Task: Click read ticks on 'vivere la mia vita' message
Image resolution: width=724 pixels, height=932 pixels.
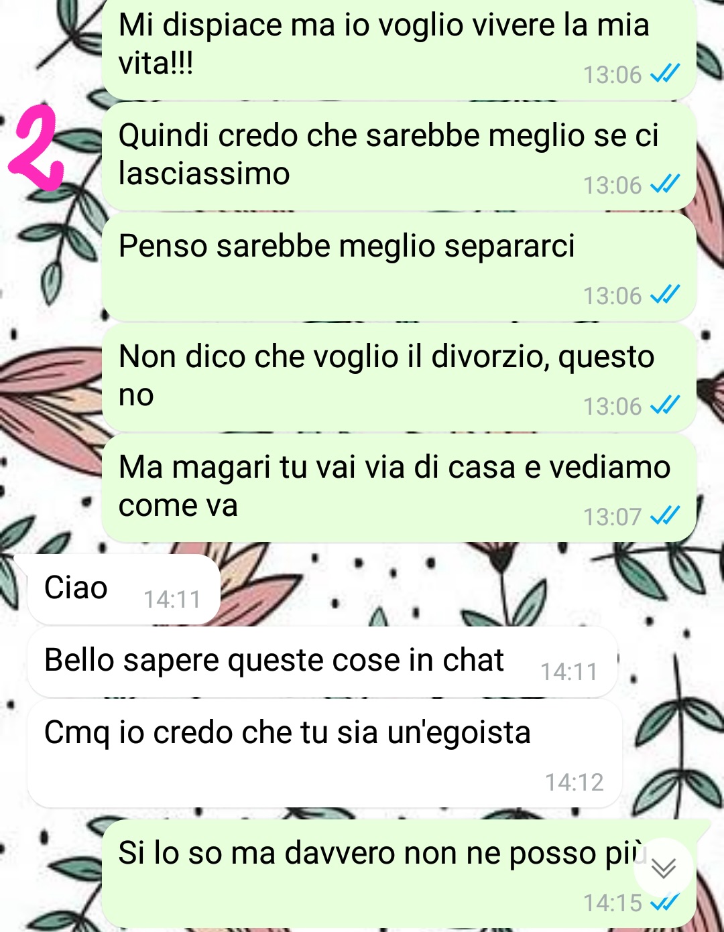Action: point(665,73)
